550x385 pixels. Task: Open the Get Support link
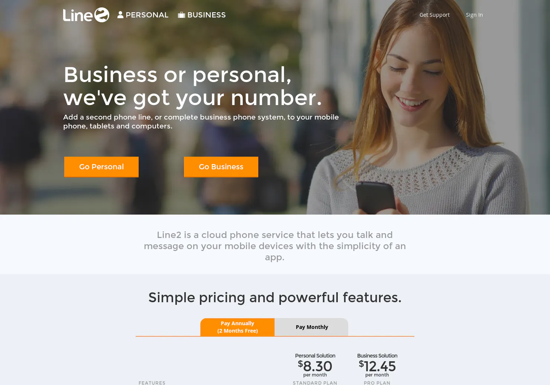click(x=434, y=15)
